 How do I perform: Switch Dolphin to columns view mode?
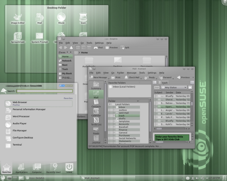pos(89,47)
